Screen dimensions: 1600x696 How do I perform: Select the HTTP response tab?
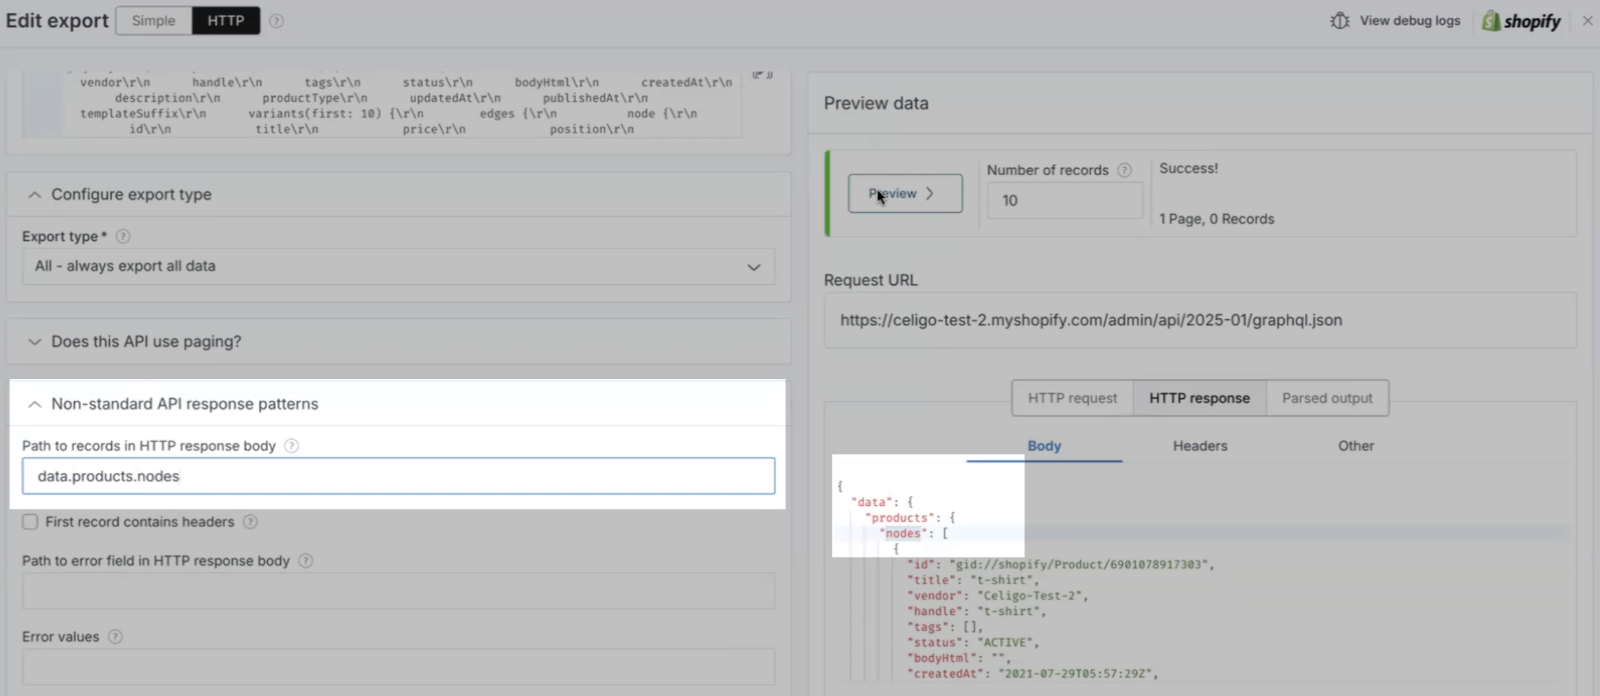1199,398
